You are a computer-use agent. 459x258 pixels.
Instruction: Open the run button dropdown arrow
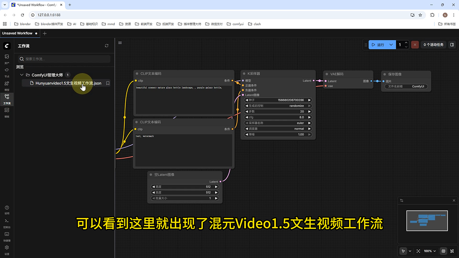391,45
